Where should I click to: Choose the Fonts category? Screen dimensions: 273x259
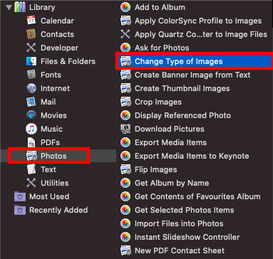(x=51, y=75)
